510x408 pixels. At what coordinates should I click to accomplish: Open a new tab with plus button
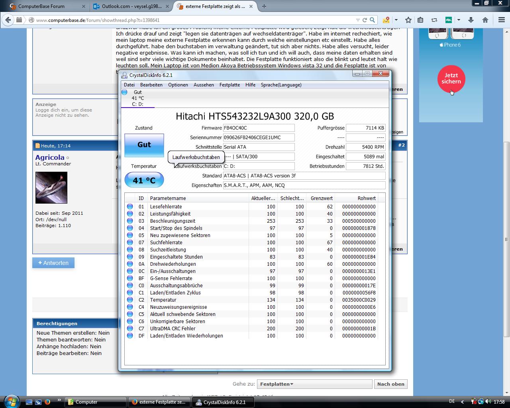click(264, 6)
